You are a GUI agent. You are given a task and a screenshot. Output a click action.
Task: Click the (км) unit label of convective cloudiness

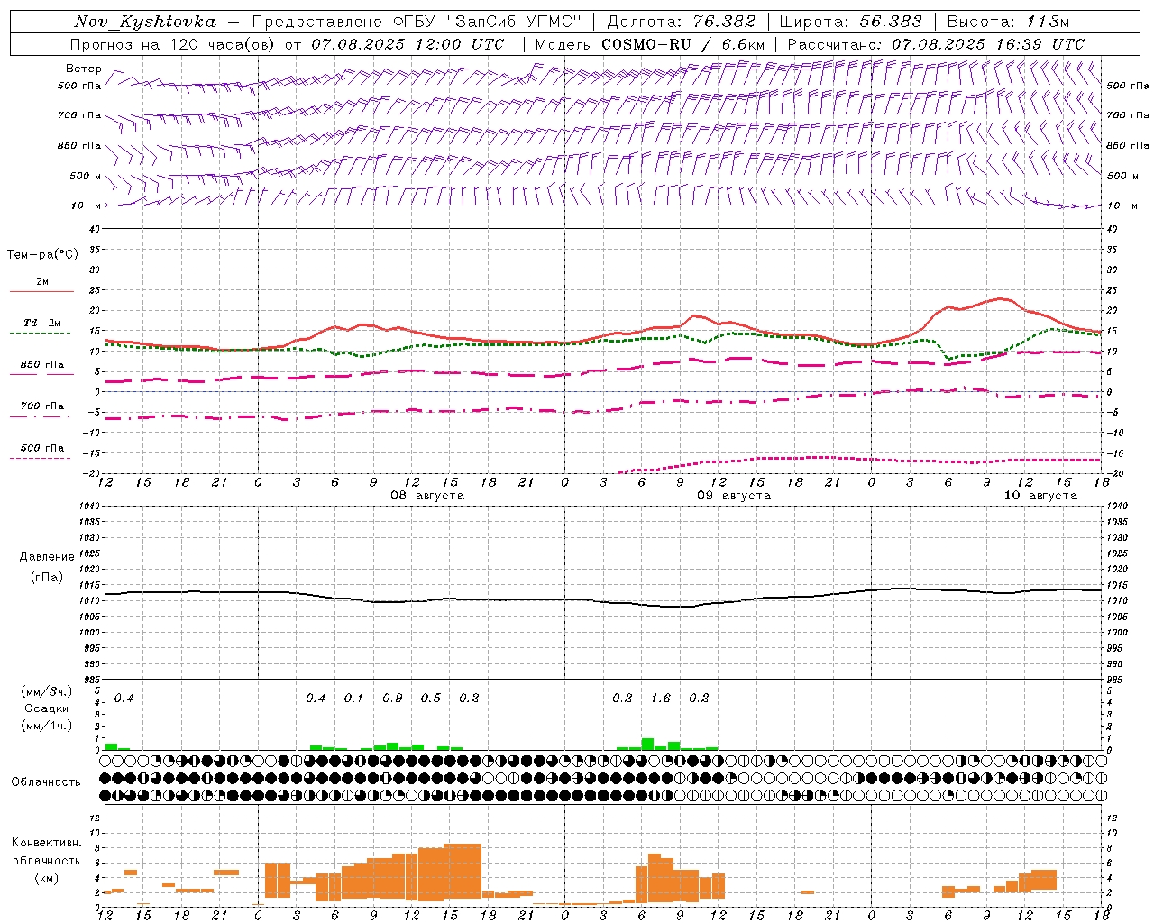click(x=47, y=878)
